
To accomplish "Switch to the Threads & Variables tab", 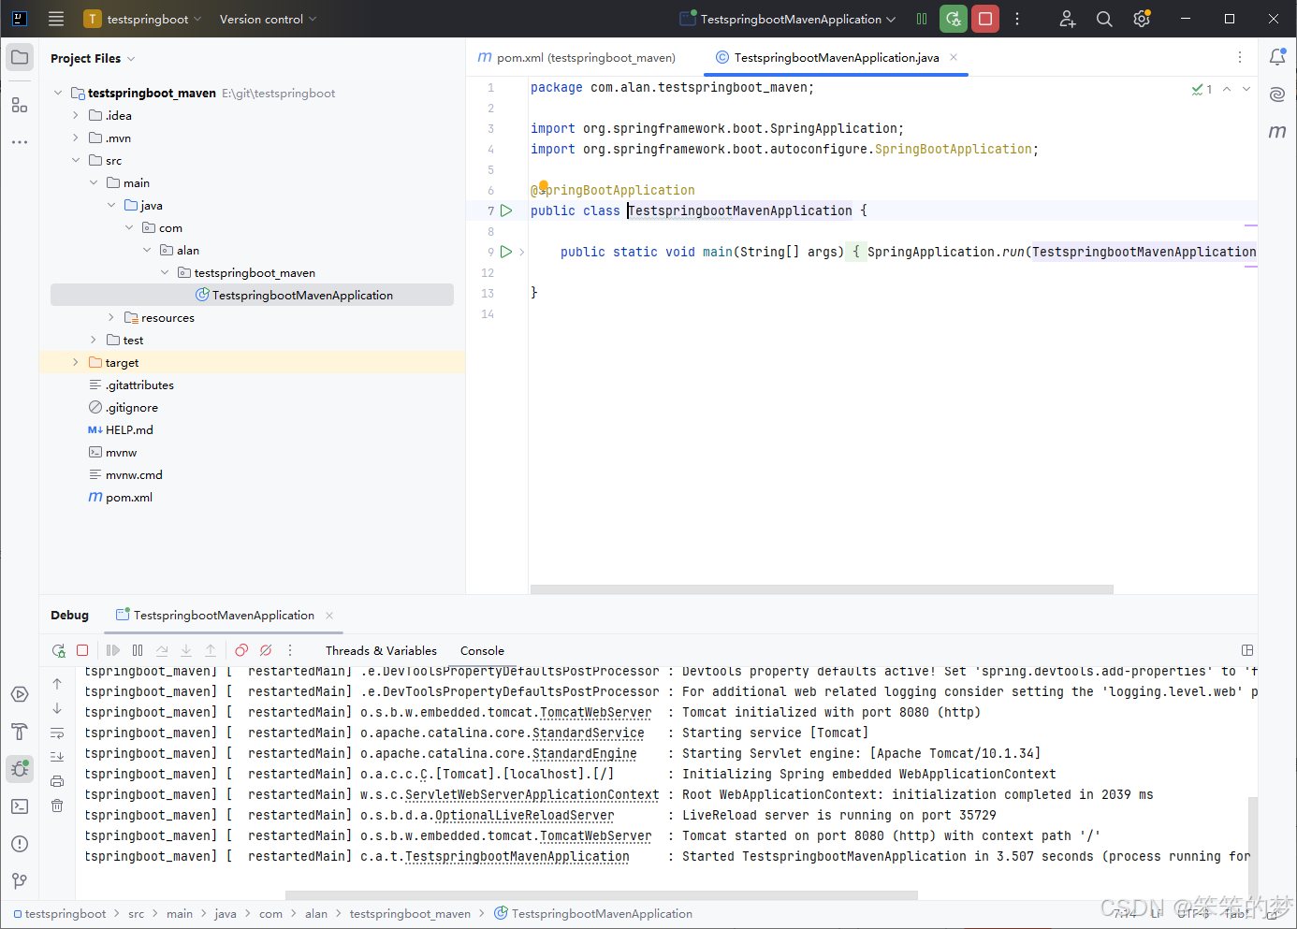I will pyautogui.click(x=380, y=649).
